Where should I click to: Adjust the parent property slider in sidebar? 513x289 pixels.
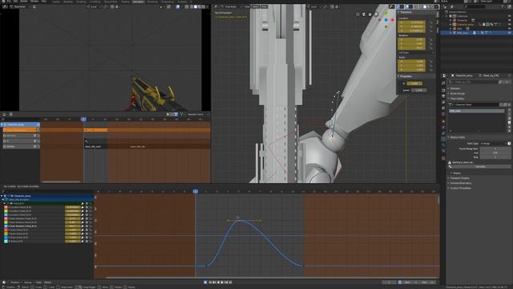[418, 90]
